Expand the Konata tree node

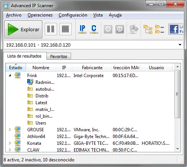(10, 143)
